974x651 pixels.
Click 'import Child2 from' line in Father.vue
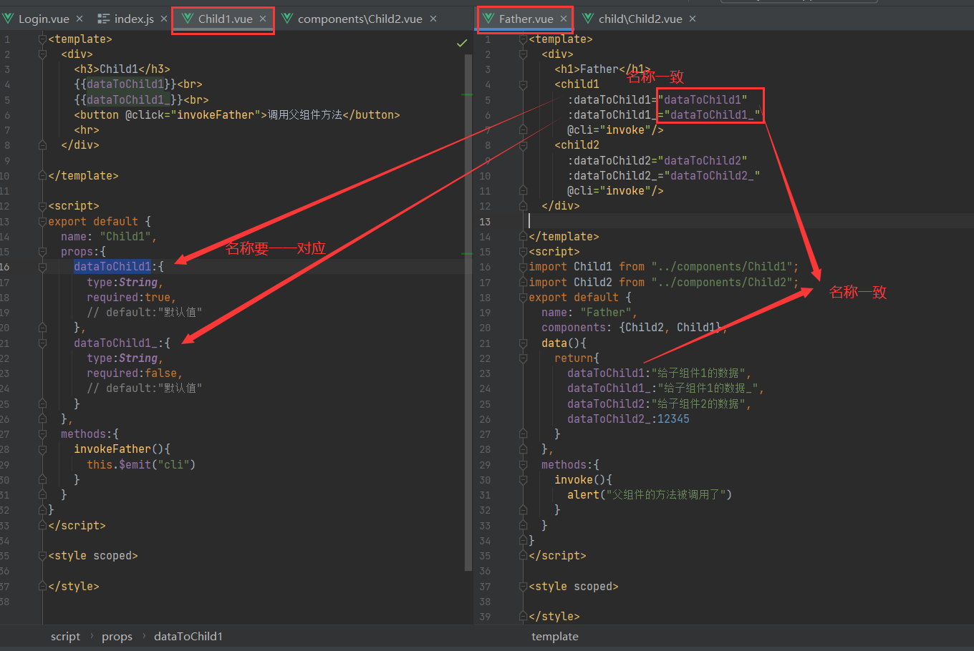click(664, 282)
